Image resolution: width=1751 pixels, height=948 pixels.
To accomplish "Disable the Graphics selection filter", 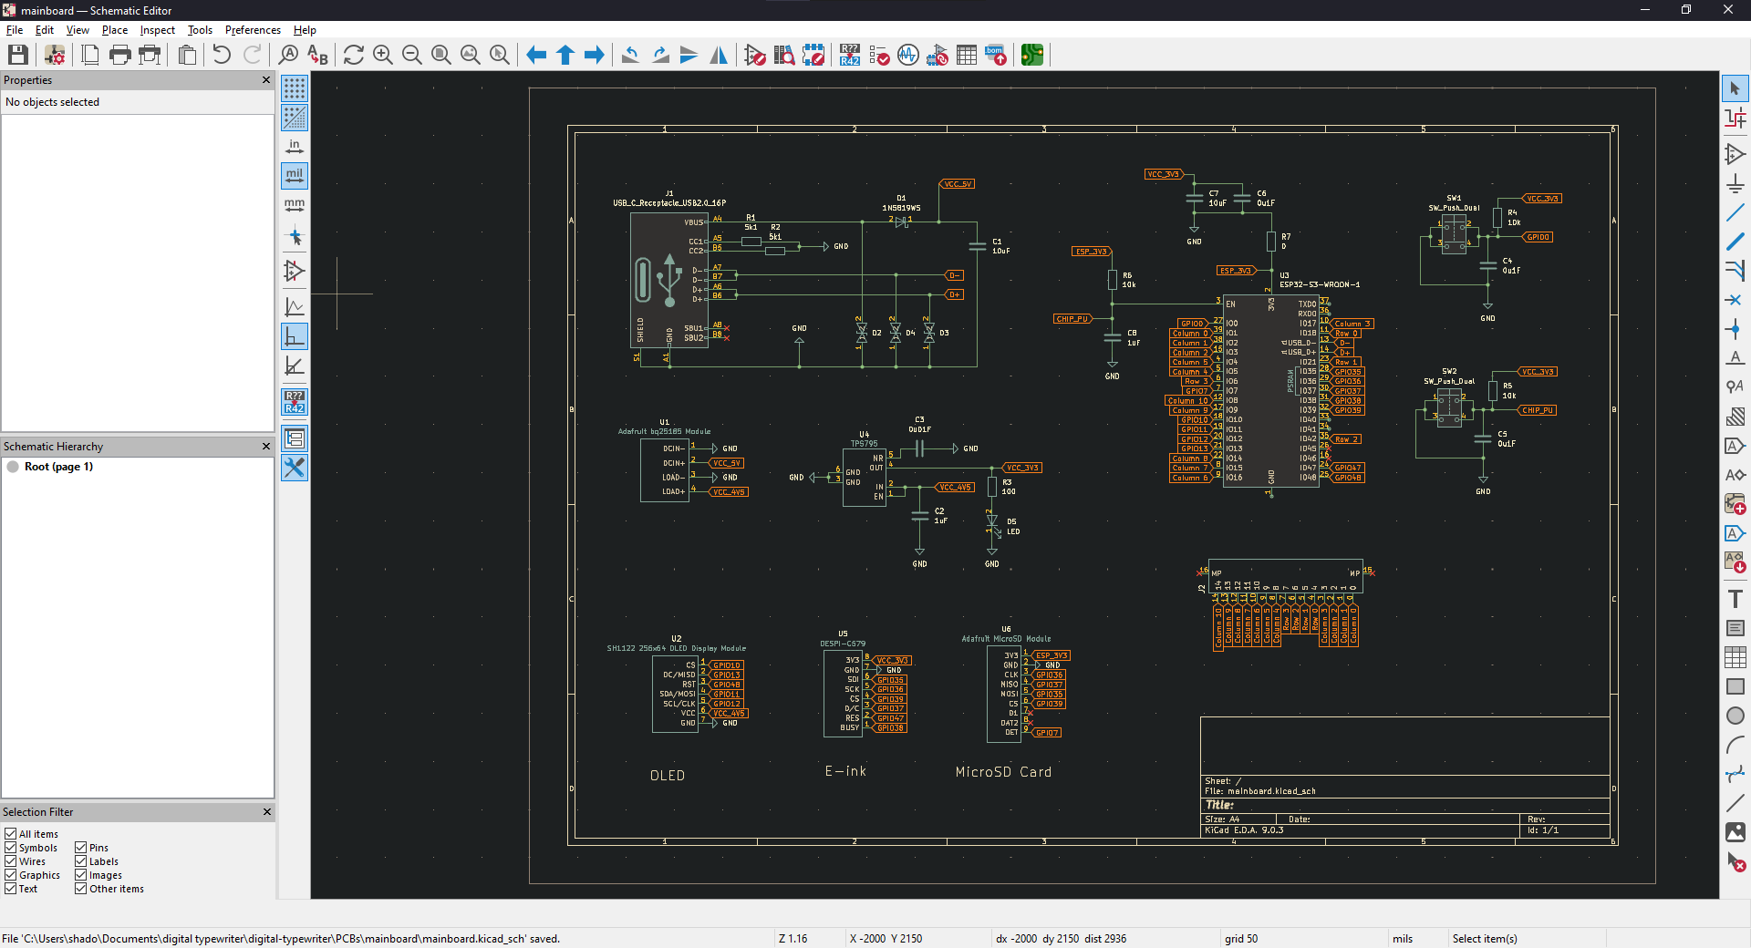I will click(x=11, y=874).
